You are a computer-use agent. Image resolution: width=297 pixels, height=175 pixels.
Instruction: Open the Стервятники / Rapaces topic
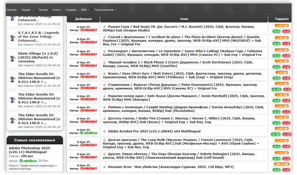point(180,86)
